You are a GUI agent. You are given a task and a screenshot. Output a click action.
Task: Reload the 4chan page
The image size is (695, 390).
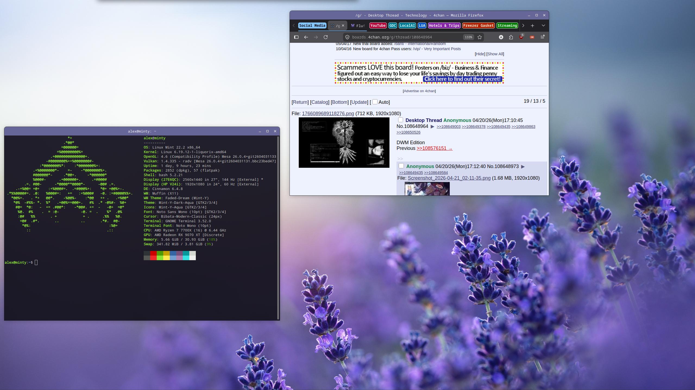coord(326,37)
